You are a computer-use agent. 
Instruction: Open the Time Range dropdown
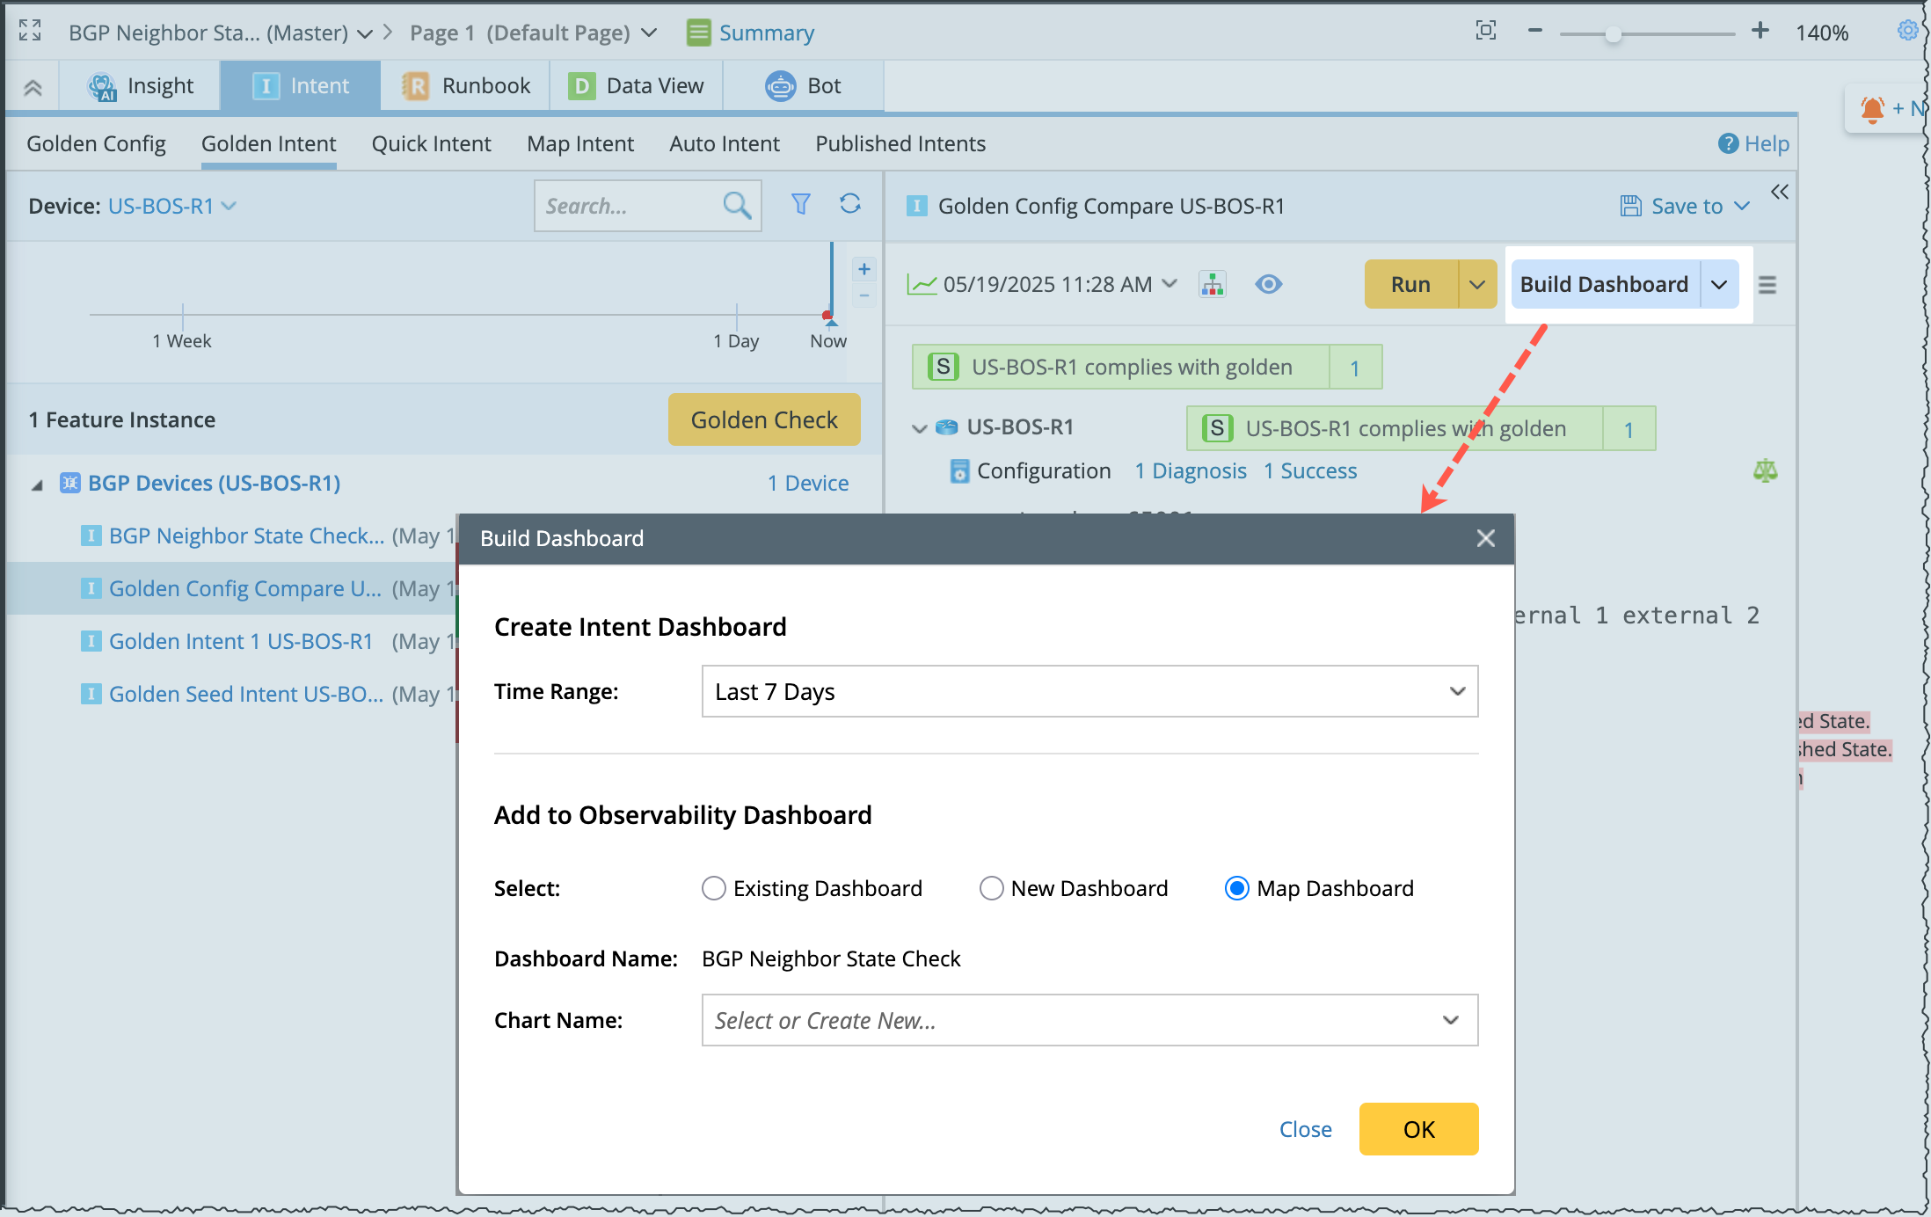tap(1089, 692)
